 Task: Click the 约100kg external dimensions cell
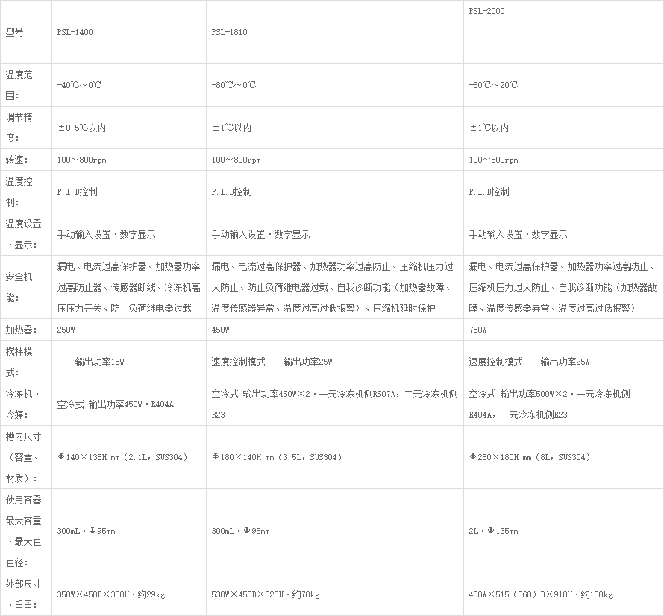pyautogui.click(x=540, y=594)
